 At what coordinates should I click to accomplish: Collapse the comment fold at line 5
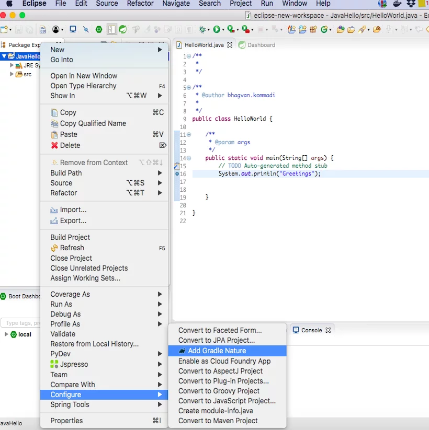189,88
